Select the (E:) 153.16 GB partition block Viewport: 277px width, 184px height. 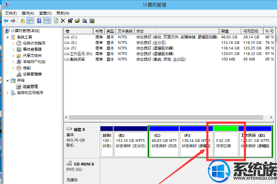[x=131, y=141]
